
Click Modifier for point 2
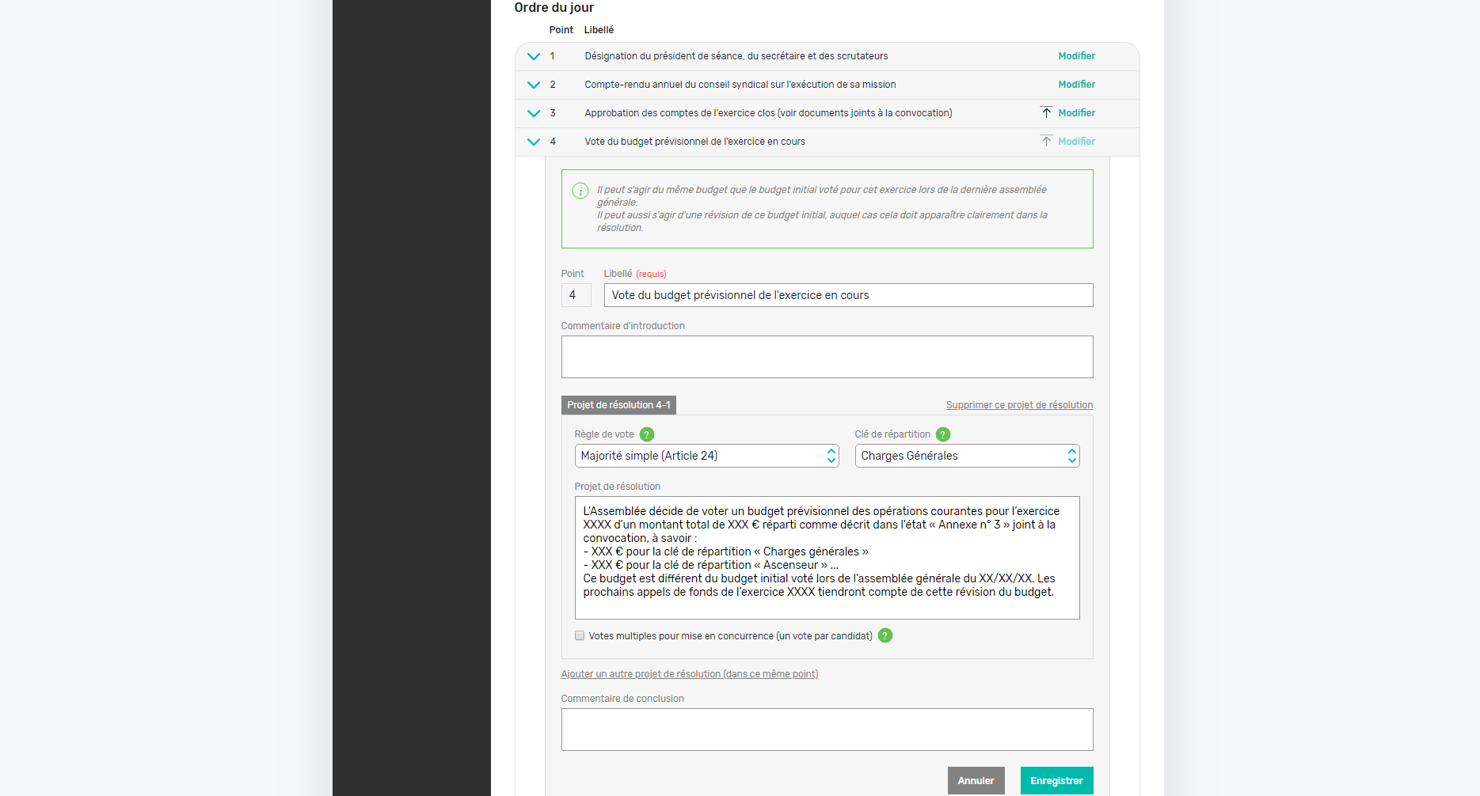coord(1077,85)
